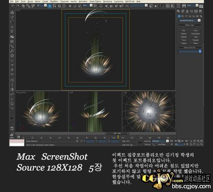
Task: Click the Redo arrow icon
Action: pyautogui.click(x=18, y=6)
